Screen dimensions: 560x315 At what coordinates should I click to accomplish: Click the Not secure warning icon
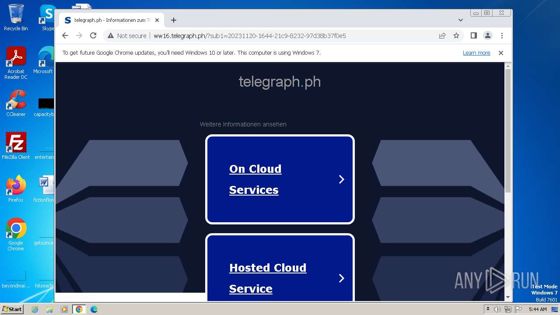pos(111,35)
